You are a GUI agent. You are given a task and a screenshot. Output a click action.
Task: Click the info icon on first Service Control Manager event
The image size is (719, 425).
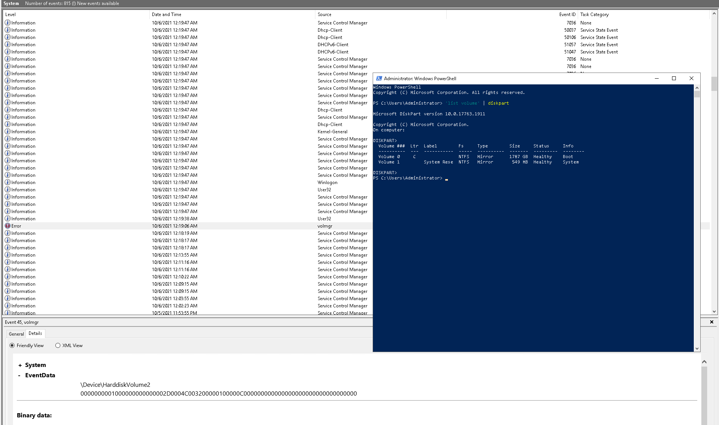coord(7,23)
